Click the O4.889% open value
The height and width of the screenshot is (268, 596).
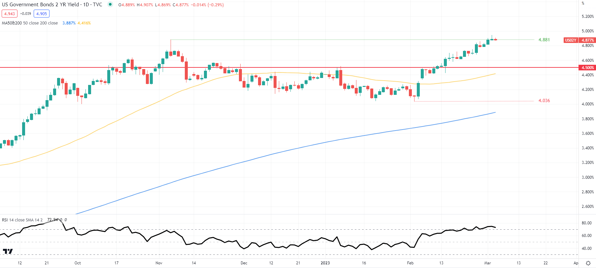point(127,5)
